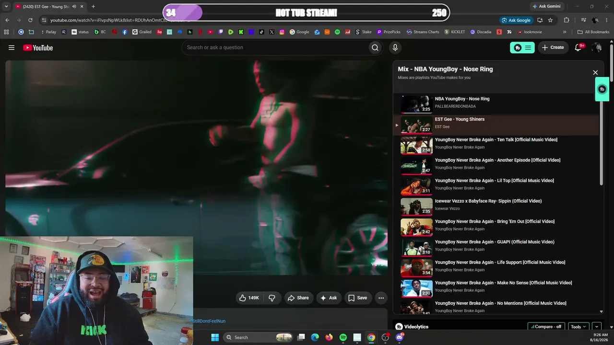The width and height of the screenshot is (614, 345).
Task: Open the YouTube guide hamburger menu
Action: (x=12, y=47)
